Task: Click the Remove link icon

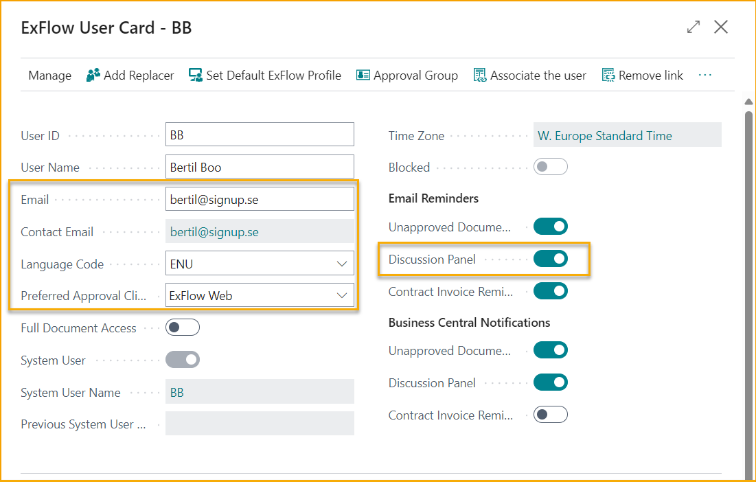Action: pos(608,76)
